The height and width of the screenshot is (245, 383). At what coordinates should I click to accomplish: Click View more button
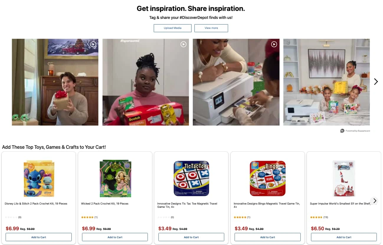point(211,28)
